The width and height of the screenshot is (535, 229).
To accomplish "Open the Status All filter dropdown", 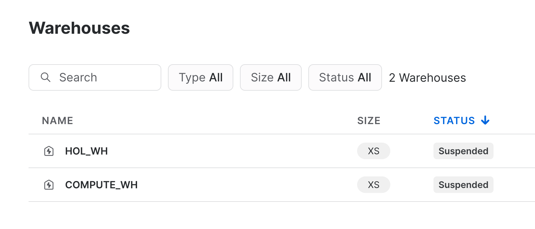I will click(345, 77).
